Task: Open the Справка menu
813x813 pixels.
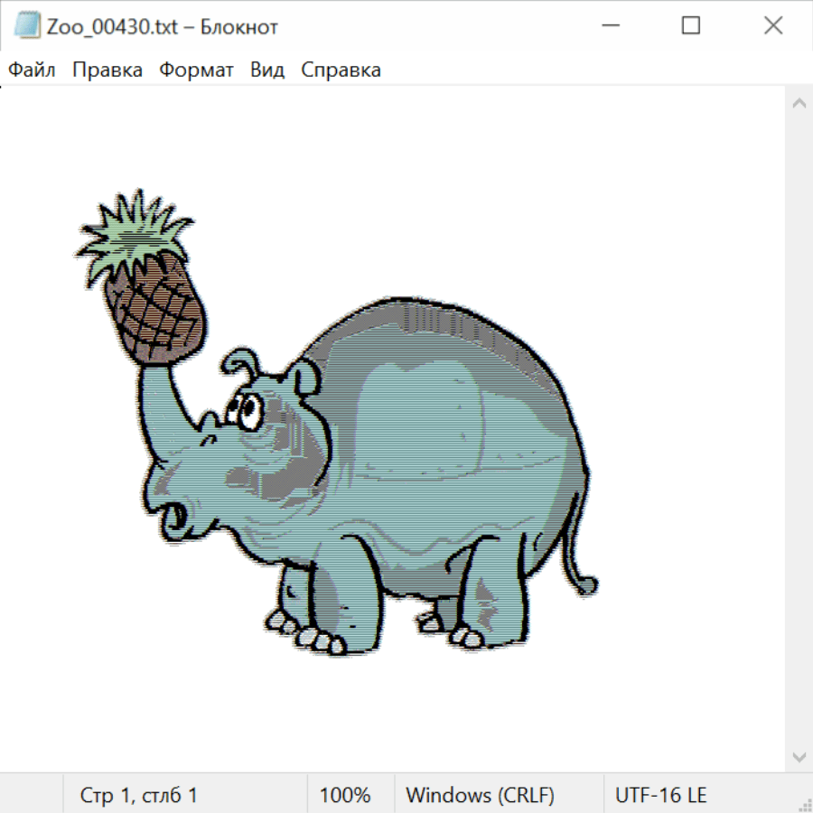Action: (x=341, y=70)
